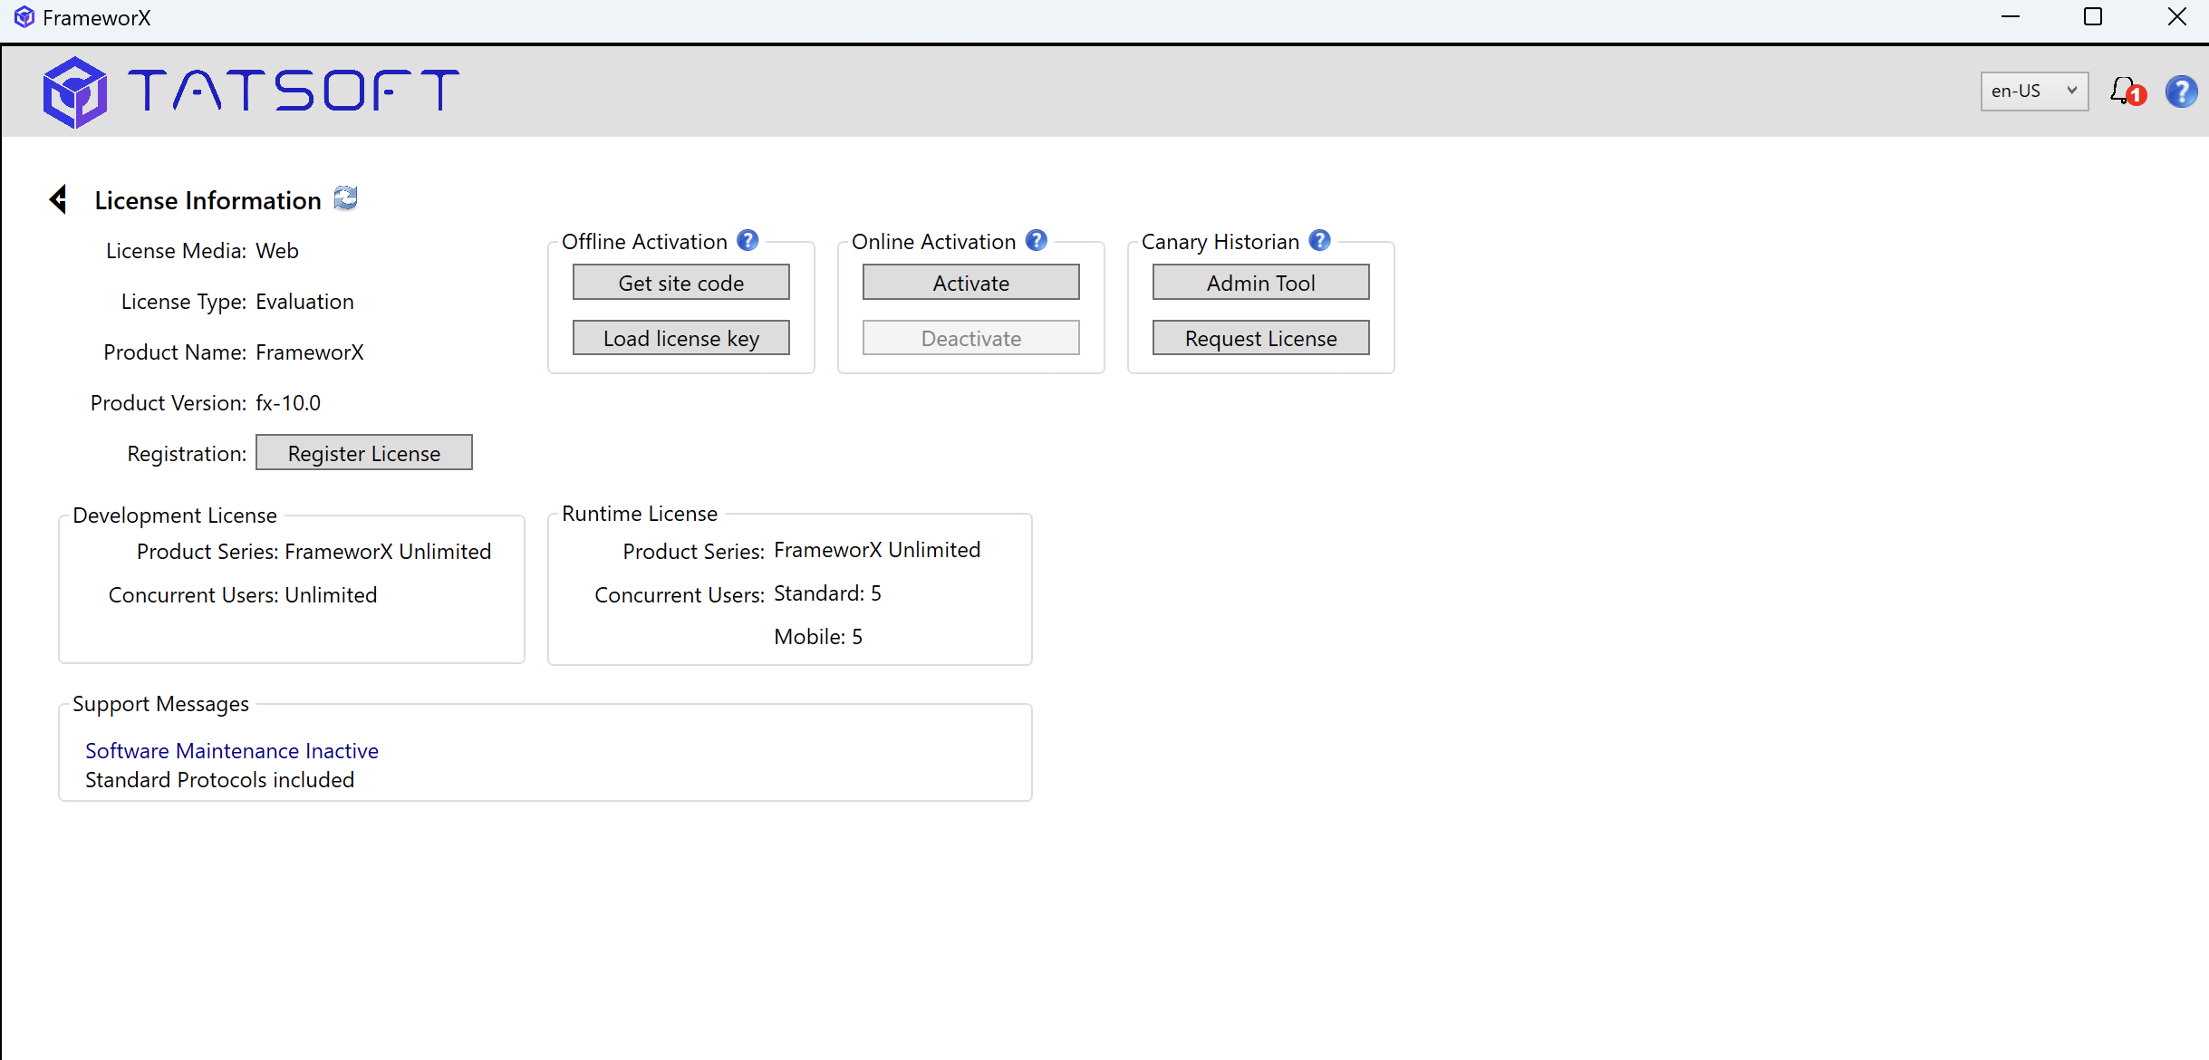2209x1060 pixels.
Task: Click the FrameworX title bar app icon
Action: [x=24, y=17]
